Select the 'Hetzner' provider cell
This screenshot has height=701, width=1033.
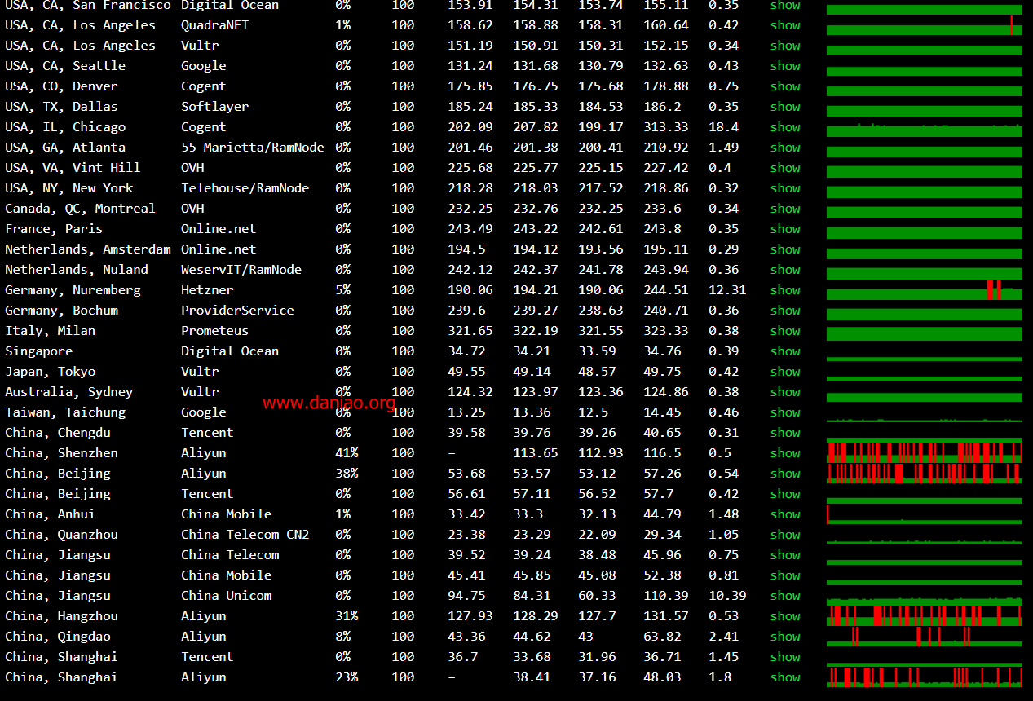[207, 290]
